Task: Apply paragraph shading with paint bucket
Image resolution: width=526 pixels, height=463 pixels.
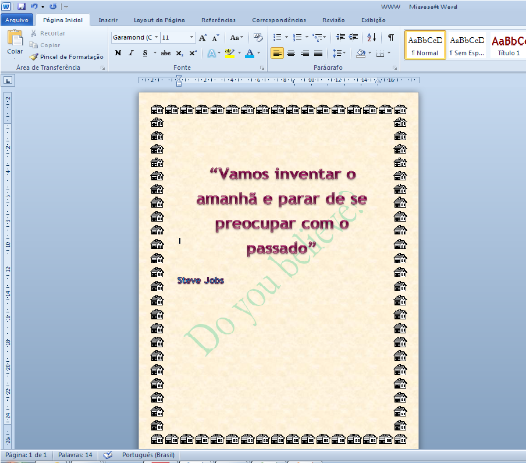Action: 361,53
